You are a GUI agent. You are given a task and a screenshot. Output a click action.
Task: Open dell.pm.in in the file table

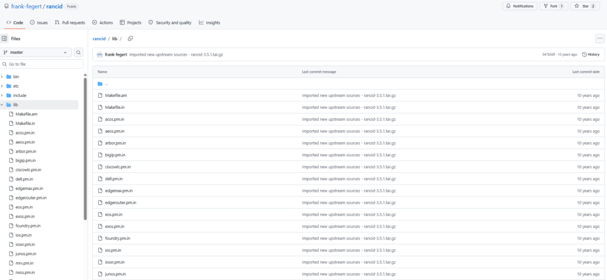(114, 179)
